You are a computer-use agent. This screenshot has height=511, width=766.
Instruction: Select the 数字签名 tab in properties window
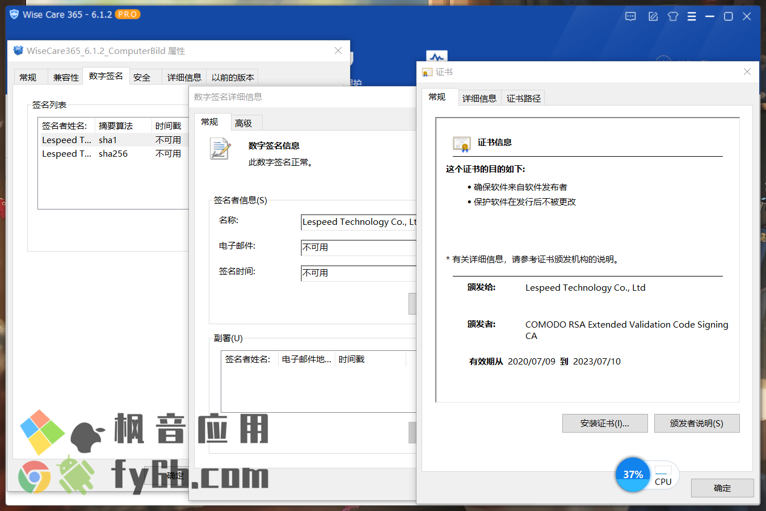(x=106, y=76)
